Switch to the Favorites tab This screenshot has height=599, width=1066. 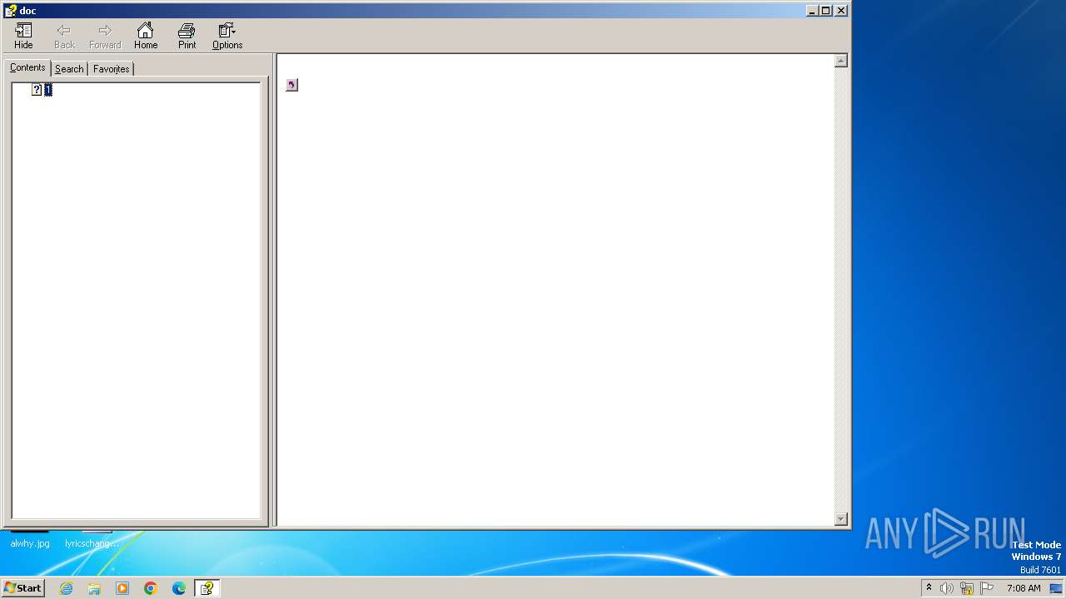pyautogui.click(x=111, y=69)
